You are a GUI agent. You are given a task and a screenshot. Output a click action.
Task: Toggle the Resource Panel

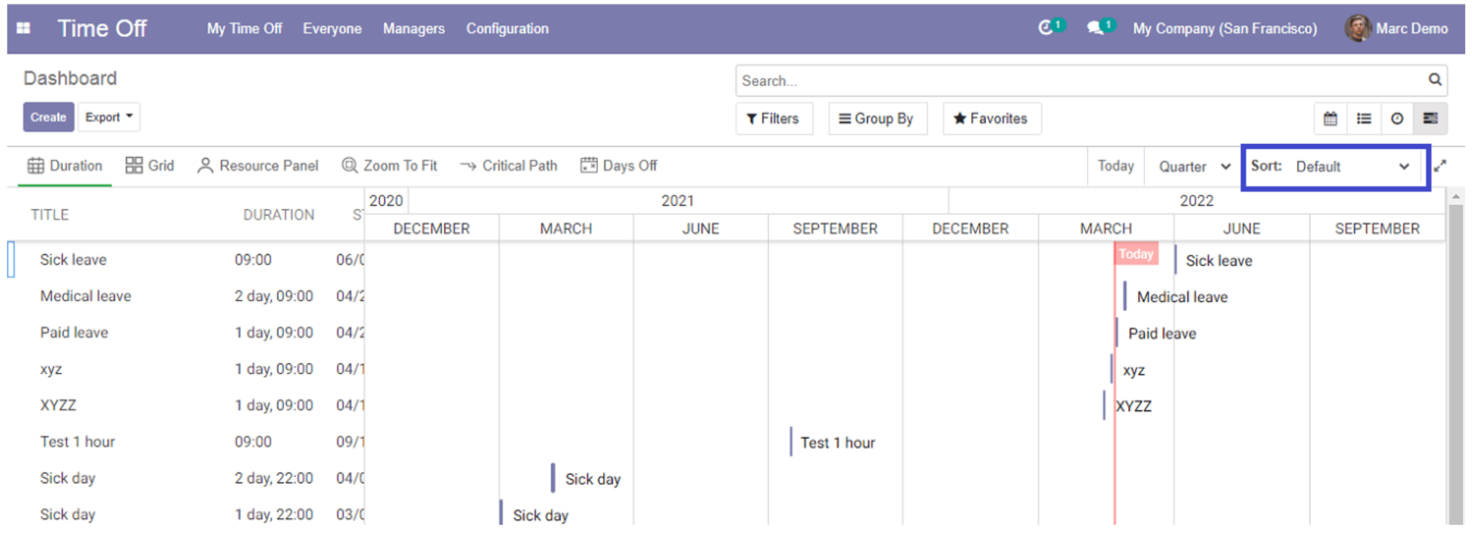pos(257,166)
